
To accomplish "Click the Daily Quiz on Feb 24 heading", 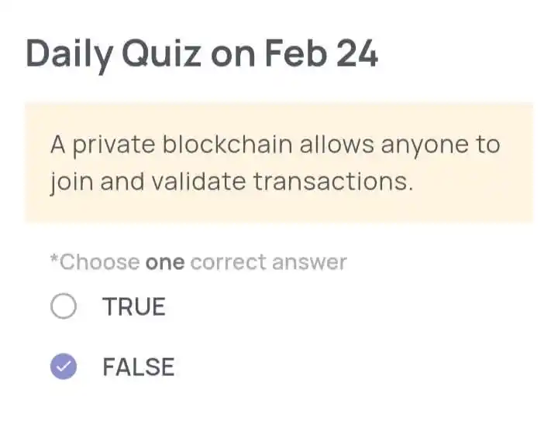I will coord(201,54).
